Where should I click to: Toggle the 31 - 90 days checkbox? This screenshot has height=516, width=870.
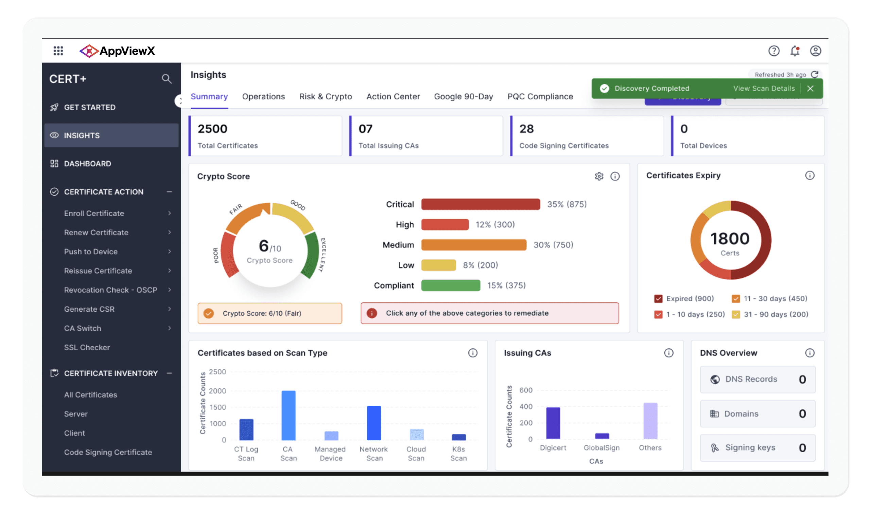[735, 314]
